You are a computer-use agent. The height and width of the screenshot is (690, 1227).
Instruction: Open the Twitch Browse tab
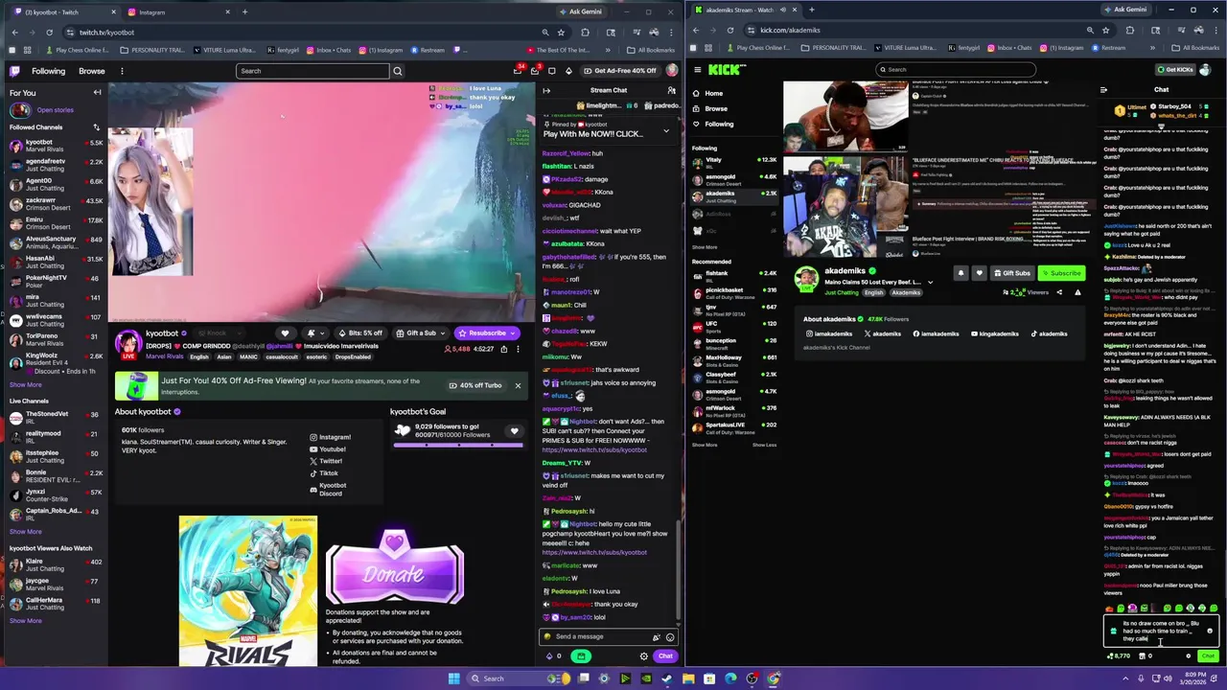tap(92, 71)
